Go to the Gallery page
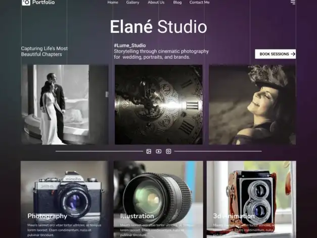The width and height of the screenshot is (317, 238). [132, 3]
